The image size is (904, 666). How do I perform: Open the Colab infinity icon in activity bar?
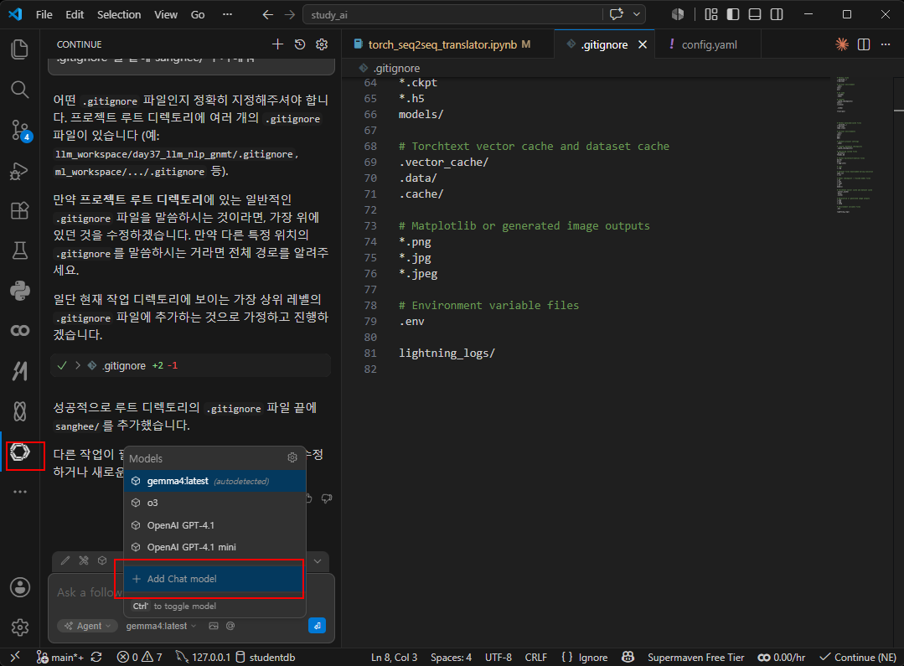(x=19, y=330)
